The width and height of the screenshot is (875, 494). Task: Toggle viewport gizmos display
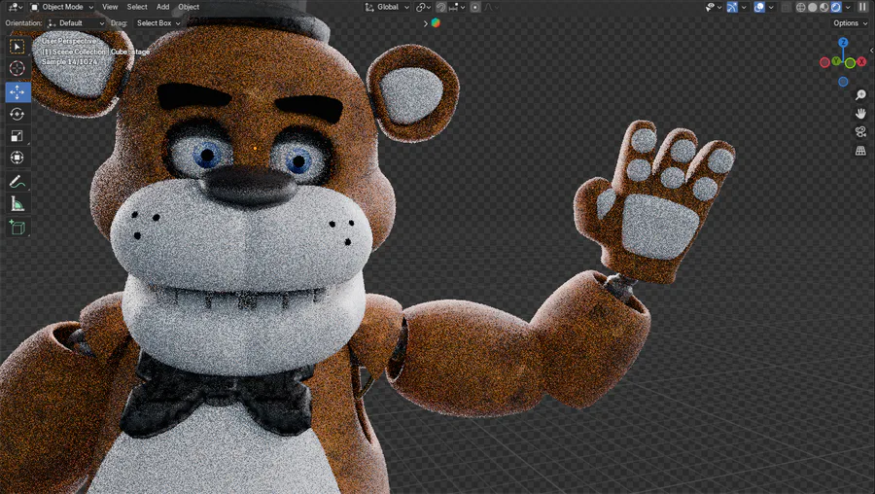[732, 7]
